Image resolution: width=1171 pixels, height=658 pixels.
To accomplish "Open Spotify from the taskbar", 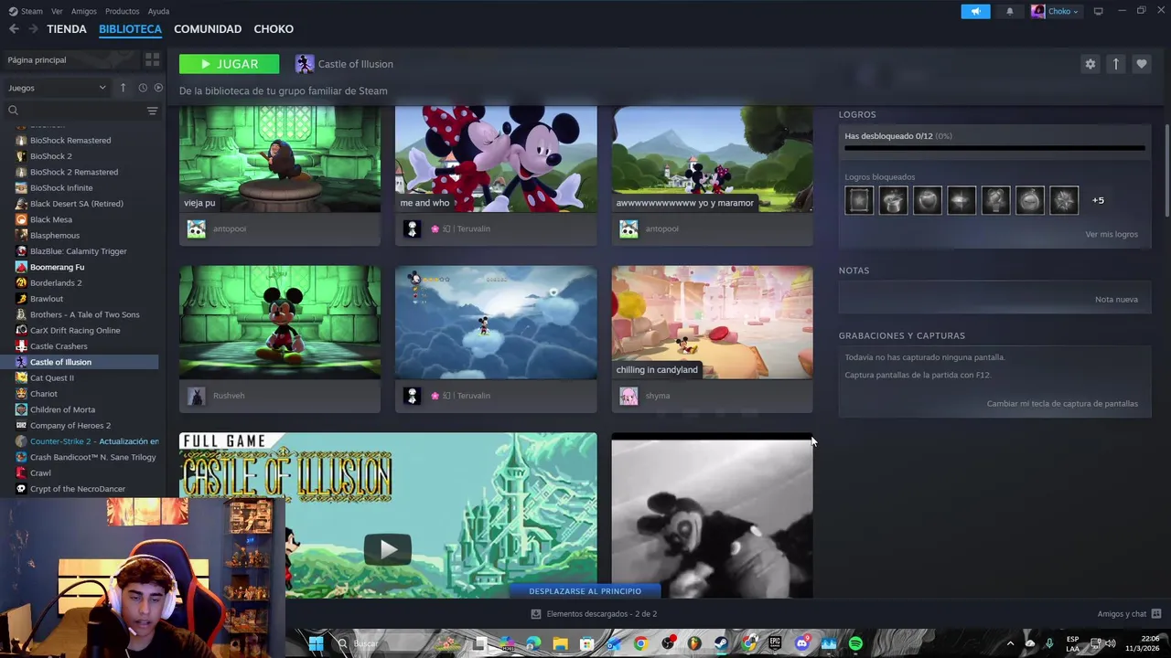I will coord(855,643).
